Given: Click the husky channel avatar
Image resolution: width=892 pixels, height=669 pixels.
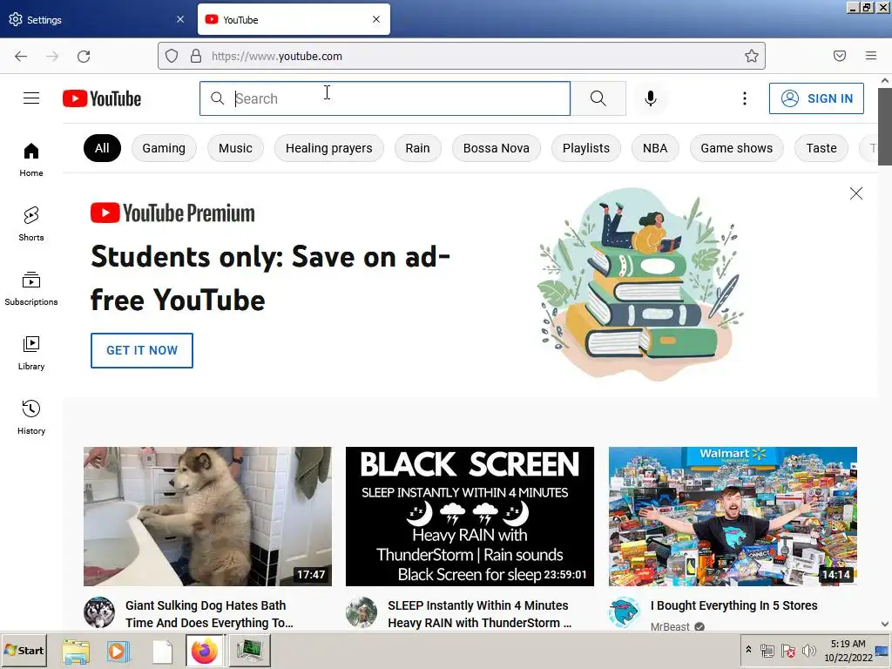Looking at the screenshot, I should click(99, 612).
